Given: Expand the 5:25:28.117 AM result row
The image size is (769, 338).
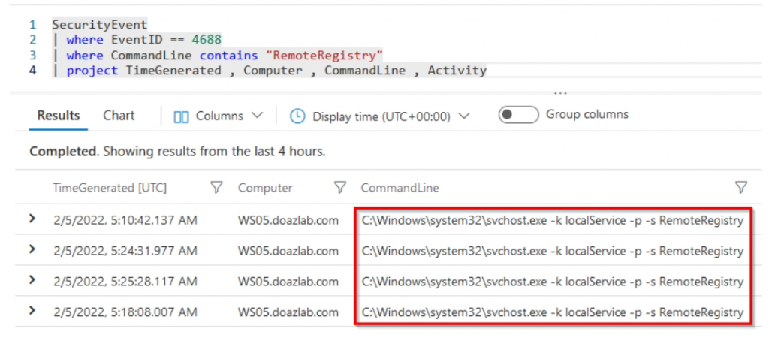Looking at the screenshot, I should (32, 281).
